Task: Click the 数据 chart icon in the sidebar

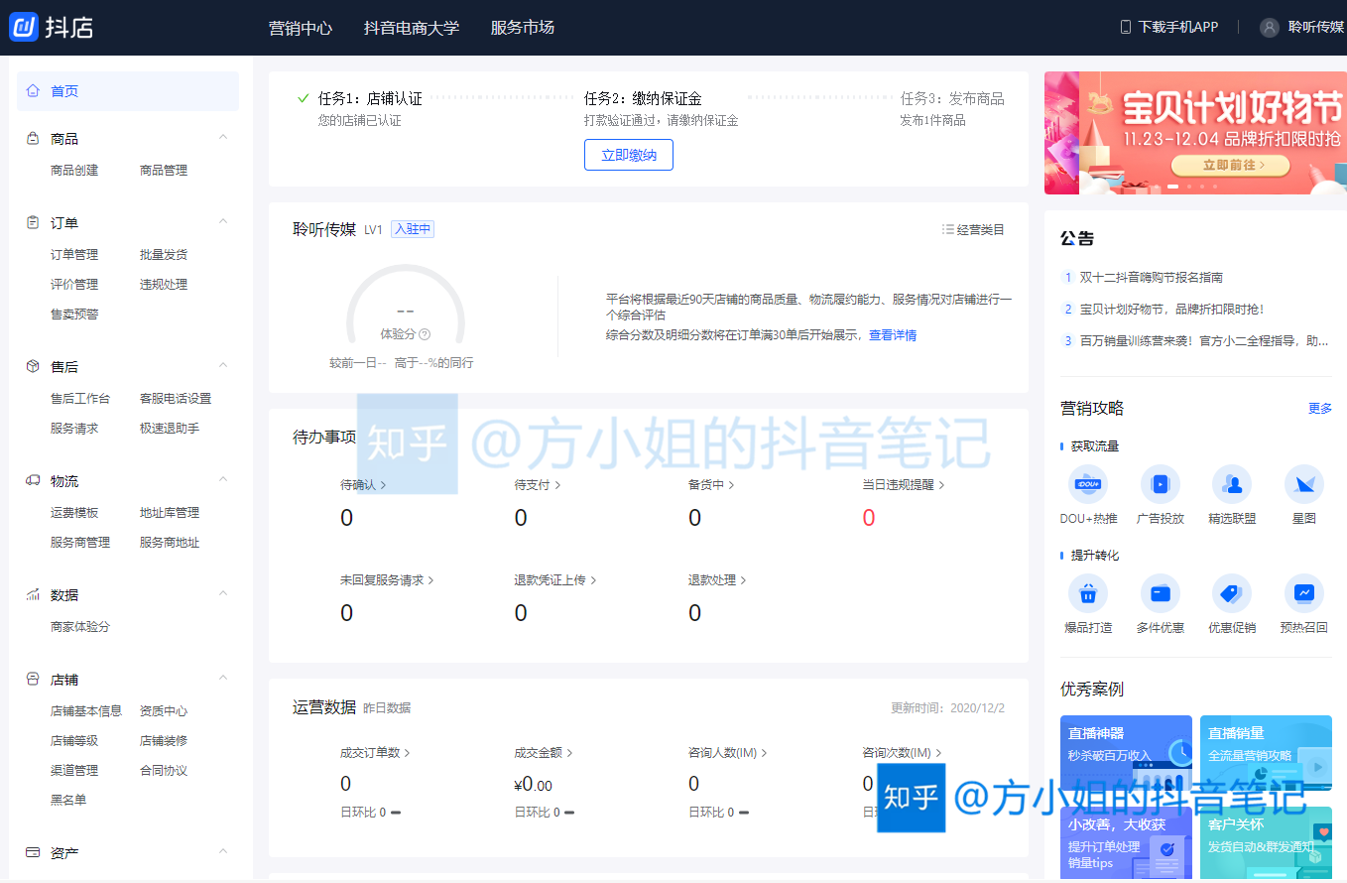Action: (x=33, y=595)
